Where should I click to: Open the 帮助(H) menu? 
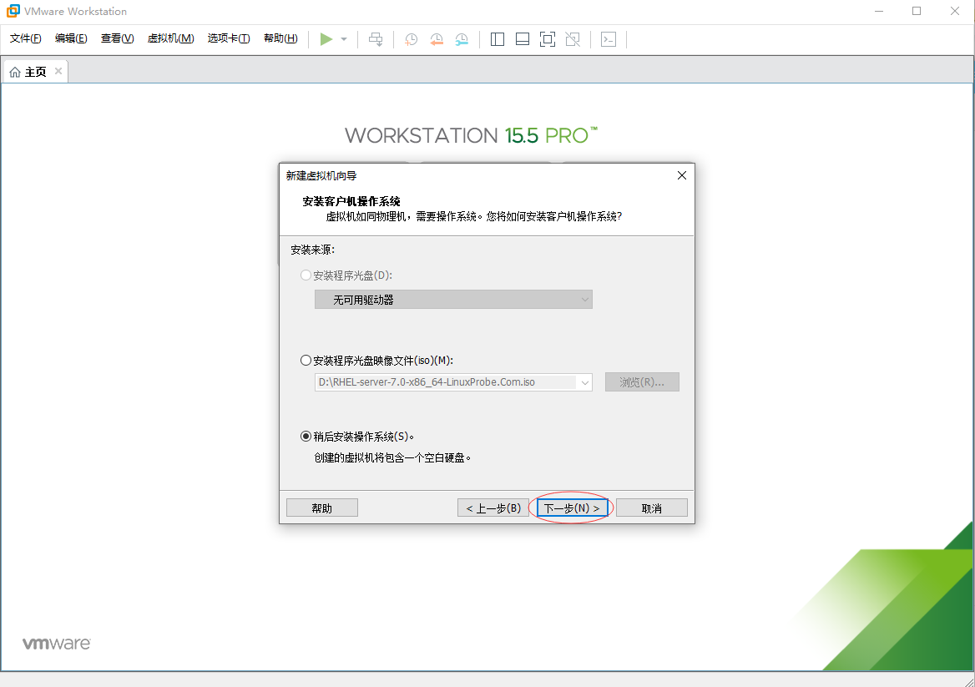[280, 38]
